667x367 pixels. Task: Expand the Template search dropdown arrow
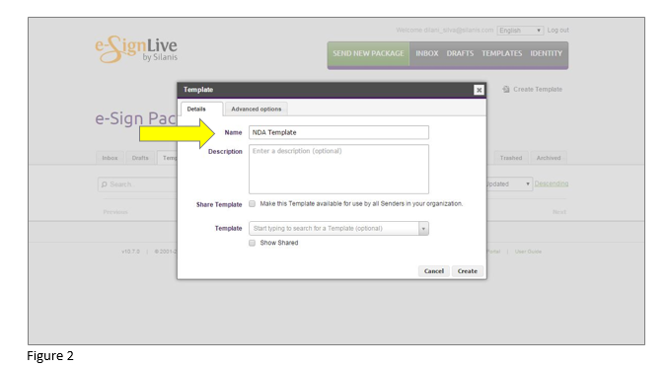click(x=423, y=229)
